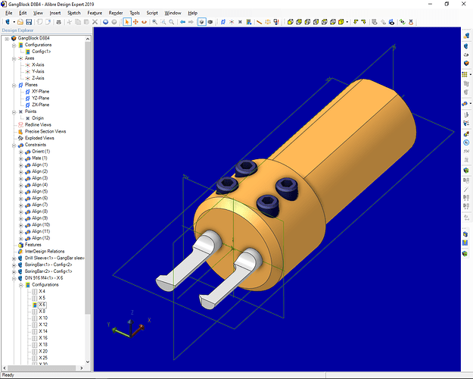Collapse the GangBlock D884 root node

tap(7, 39)
